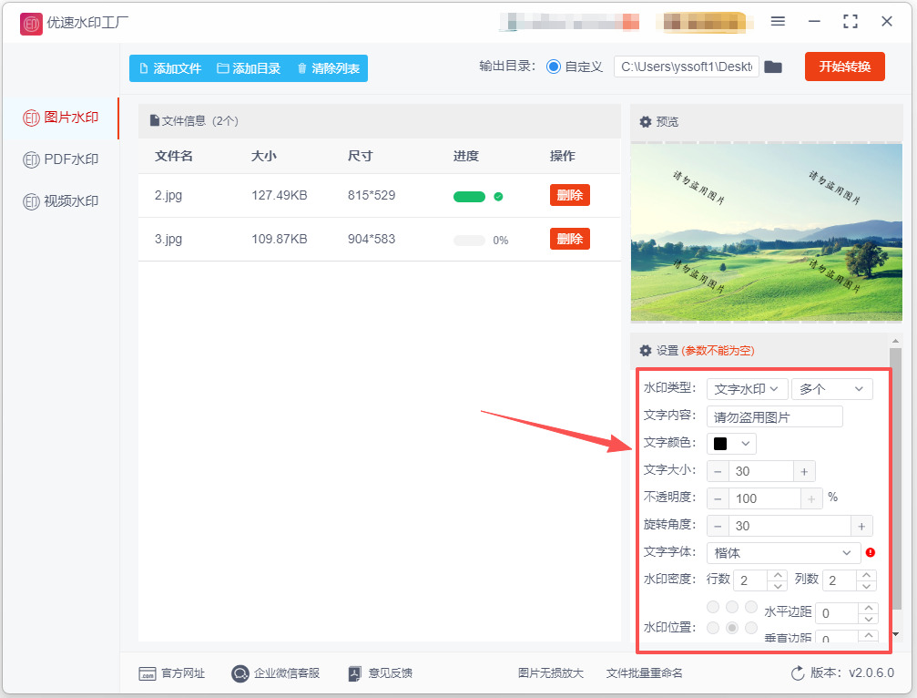Viewport: 917px width, 698px height.
Task: Click the 清除列表 clear list button
Action: [329, 68]
